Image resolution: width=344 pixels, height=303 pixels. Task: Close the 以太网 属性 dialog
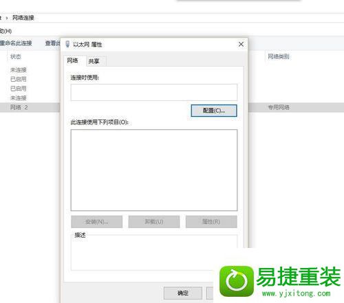pos(241,44)
